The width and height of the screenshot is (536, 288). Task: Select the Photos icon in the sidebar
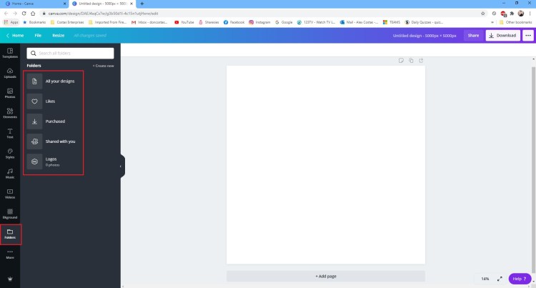click(10, 92)
